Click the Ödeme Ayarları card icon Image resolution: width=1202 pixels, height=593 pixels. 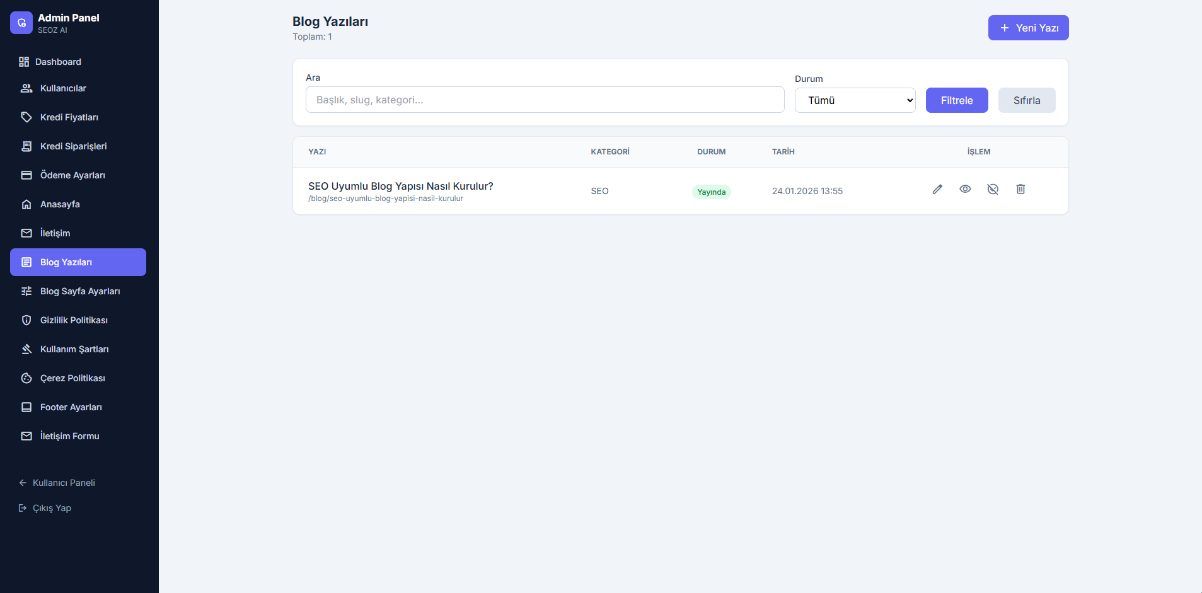pos(26,175)
